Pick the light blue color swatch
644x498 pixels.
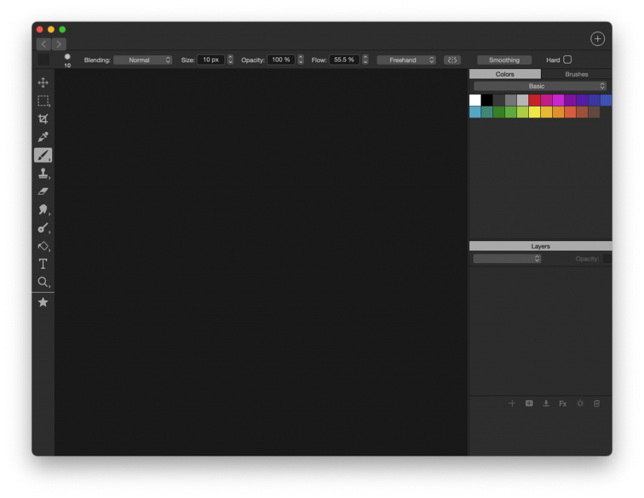coord(475,112)
